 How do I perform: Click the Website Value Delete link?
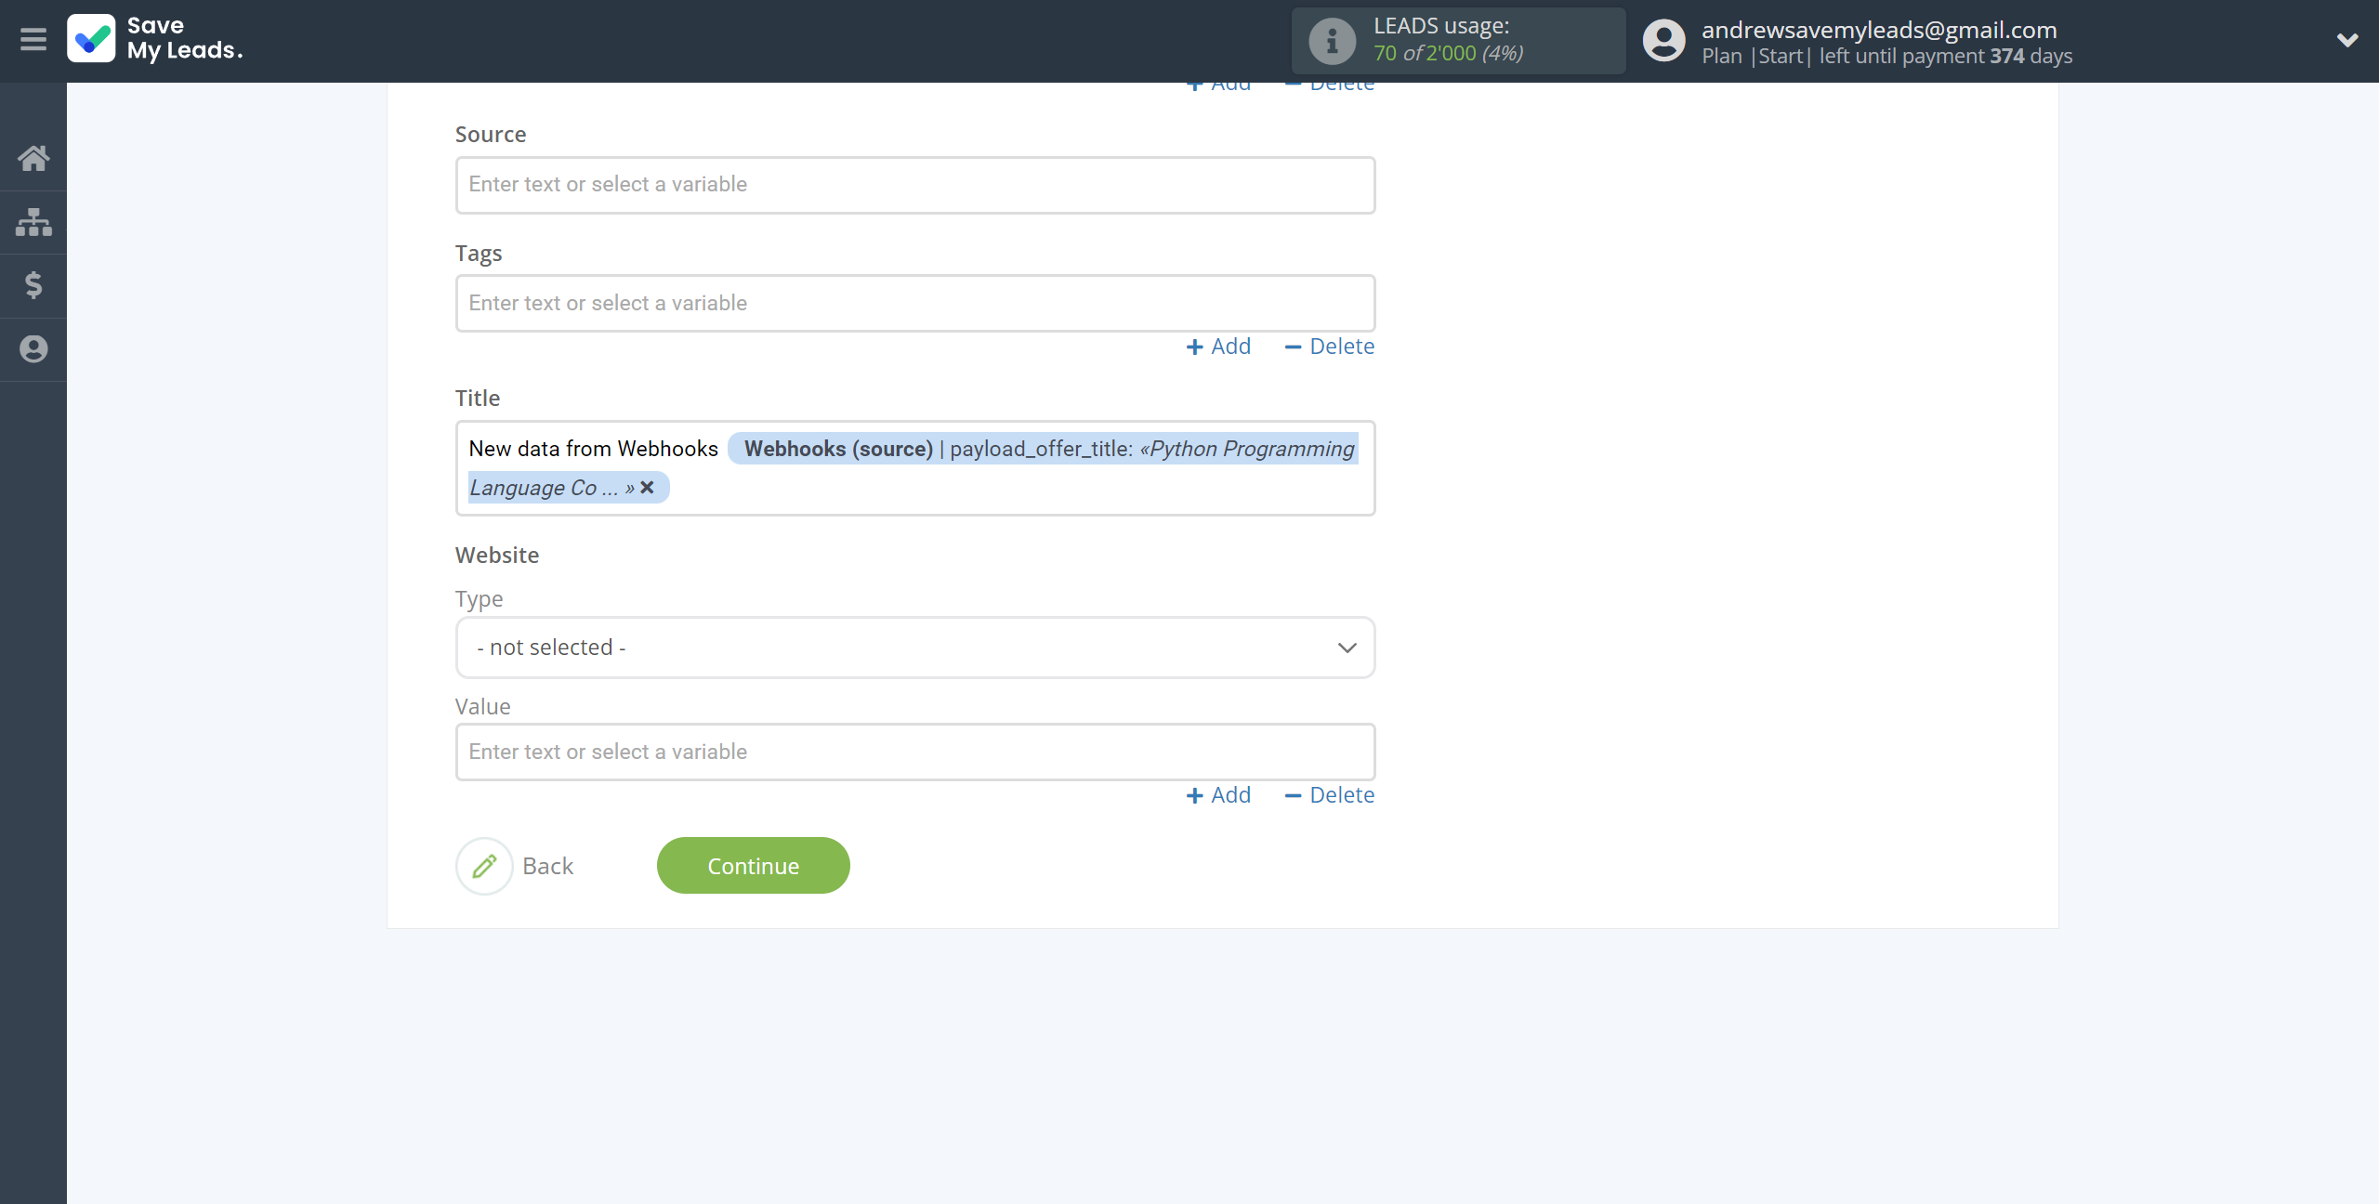1341,794
